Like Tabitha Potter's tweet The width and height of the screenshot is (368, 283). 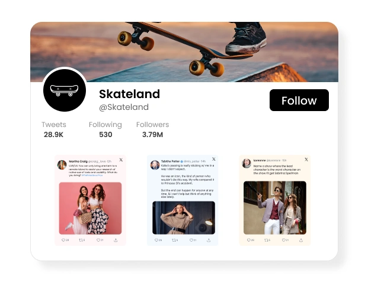[191, 240]
